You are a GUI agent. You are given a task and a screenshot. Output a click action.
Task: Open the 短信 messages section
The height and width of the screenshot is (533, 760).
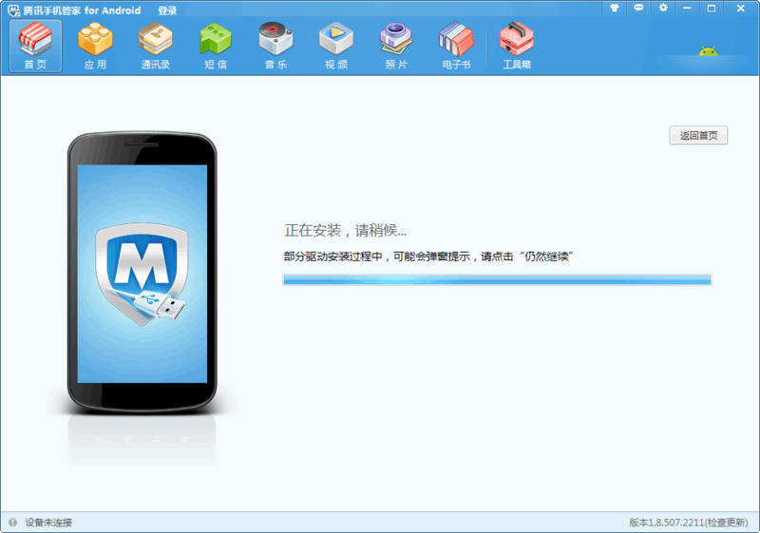click(x=216, y=46)
